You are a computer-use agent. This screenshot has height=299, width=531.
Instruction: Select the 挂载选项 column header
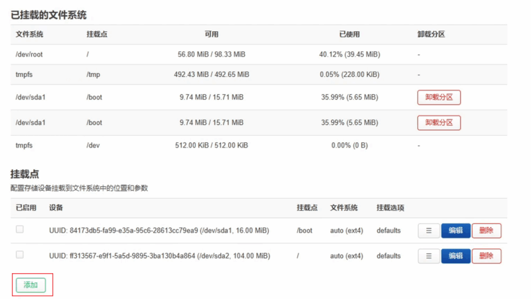[x=390, y=208]
